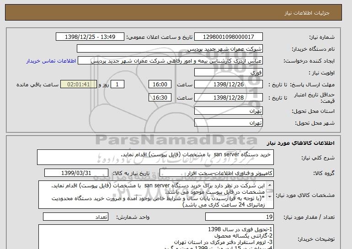
Task: Click remaining days field showing 1
Action: click(x=117, y=85)
